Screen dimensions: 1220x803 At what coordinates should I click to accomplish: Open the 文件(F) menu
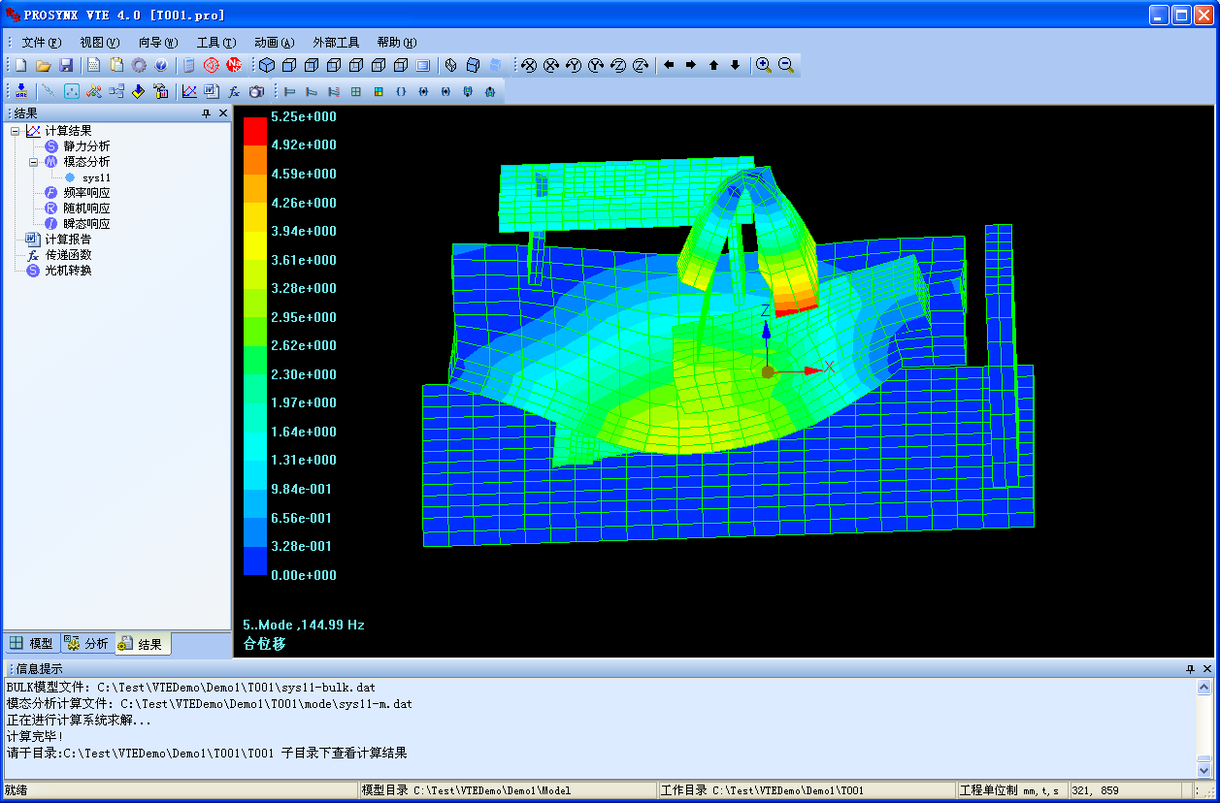pos(41,43)
